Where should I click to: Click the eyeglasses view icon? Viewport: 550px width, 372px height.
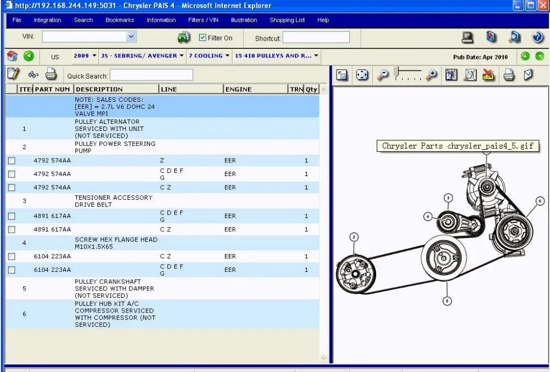[33, 74]
